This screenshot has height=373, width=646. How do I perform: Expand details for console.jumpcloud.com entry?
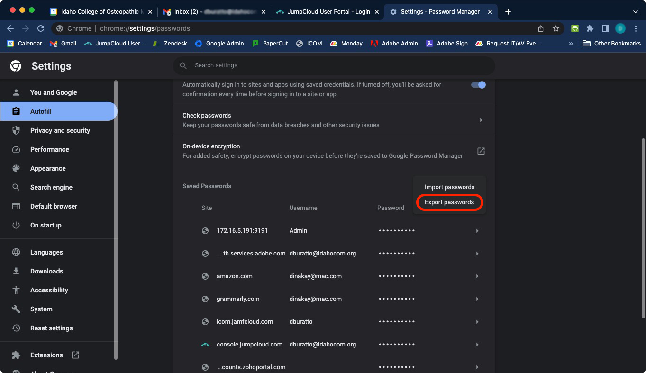click(x=477, y=345)
